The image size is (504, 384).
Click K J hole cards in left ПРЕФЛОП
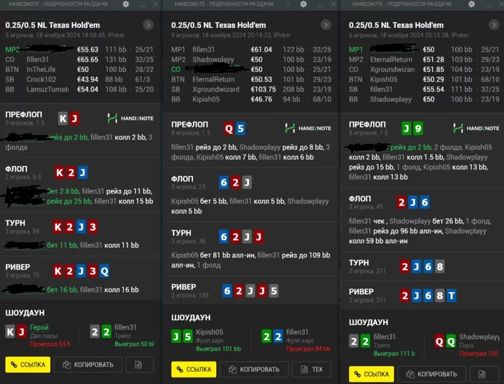click(69, 119)
